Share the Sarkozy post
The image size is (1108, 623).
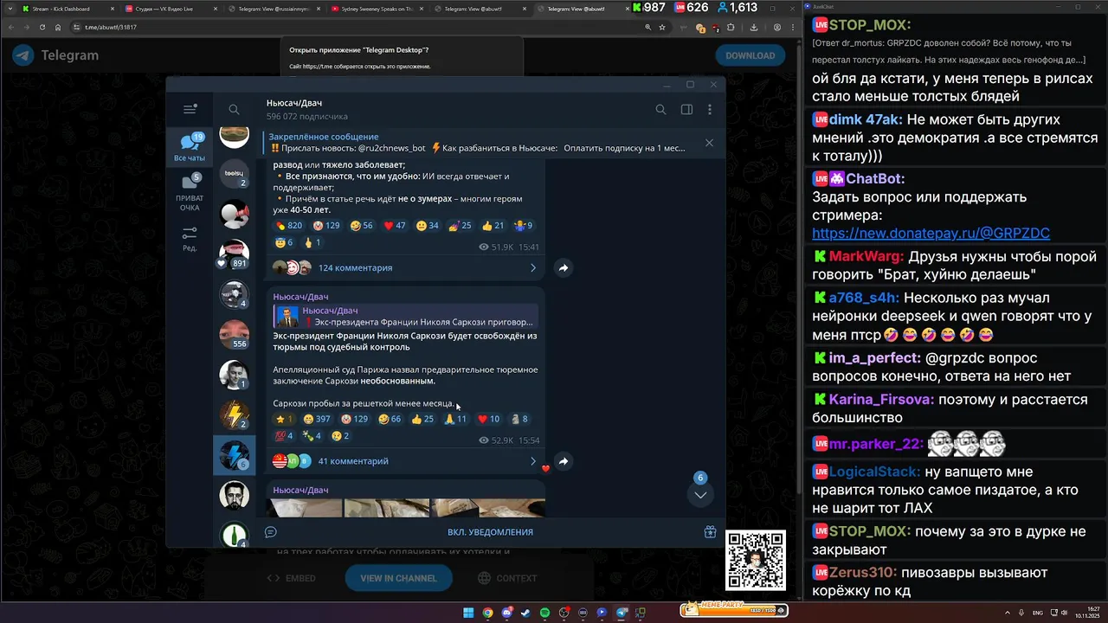(x=563, y=461)
